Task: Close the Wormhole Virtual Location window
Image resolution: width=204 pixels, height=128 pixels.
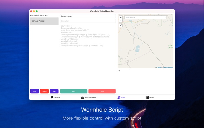Action: pyautogui.click(x=31, y=11)
